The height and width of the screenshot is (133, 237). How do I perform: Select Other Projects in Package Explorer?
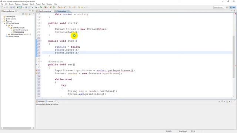[11, 17]
